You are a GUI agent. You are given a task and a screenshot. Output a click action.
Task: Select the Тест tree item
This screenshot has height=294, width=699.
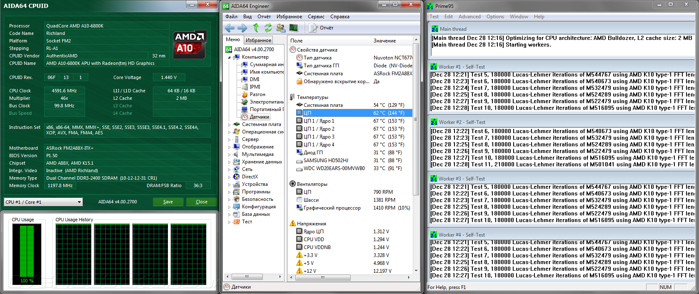pyautogui.click(x=243, y=222)
